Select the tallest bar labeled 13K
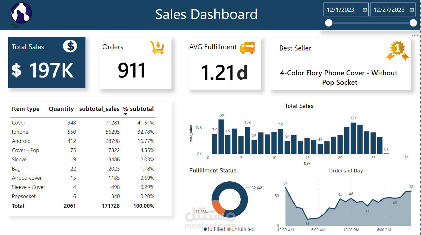 pos(221,137)
